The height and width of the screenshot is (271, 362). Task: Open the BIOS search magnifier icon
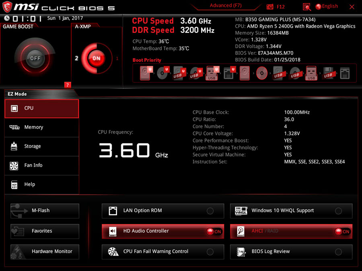point(307,7)
